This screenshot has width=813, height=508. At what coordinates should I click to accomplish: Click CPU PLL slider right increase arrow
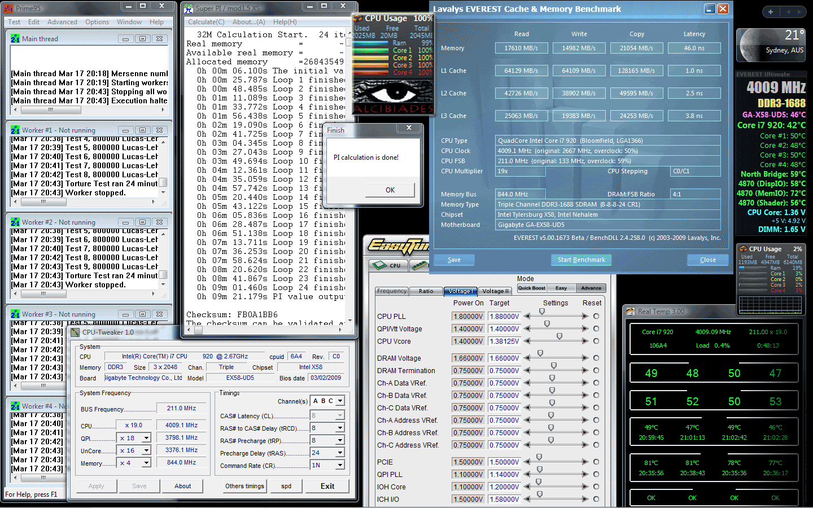coord(585,316)
